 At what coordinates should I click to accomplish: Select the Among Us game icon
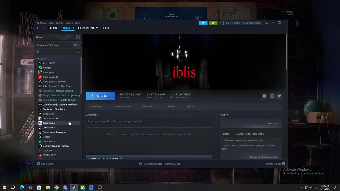pyautogui.click(x=40, y=72)
